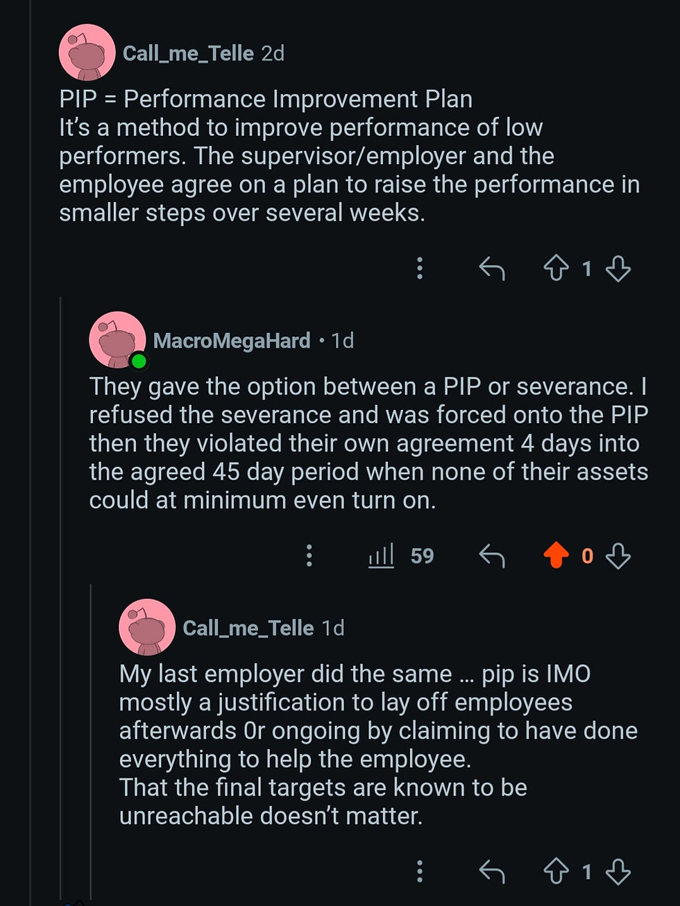
Task: Reply to MacroMegaHard's severance comment
Action: [x=493, y=556]
